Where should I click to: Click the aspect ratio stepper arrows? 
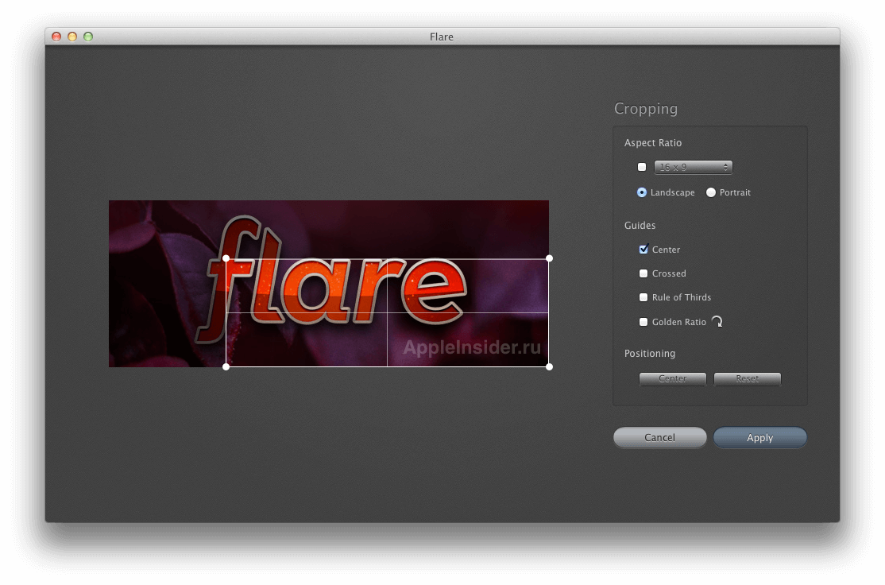[725, 167]
